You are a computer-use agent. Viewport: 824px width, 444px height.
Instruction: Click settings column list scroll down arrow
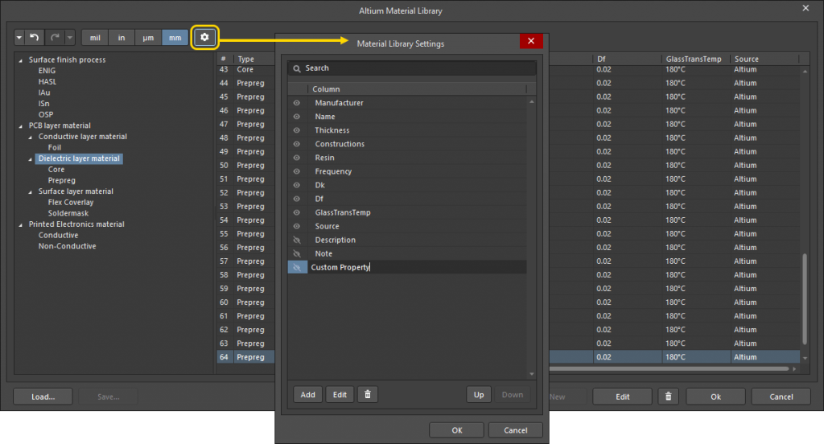point(532,374)
